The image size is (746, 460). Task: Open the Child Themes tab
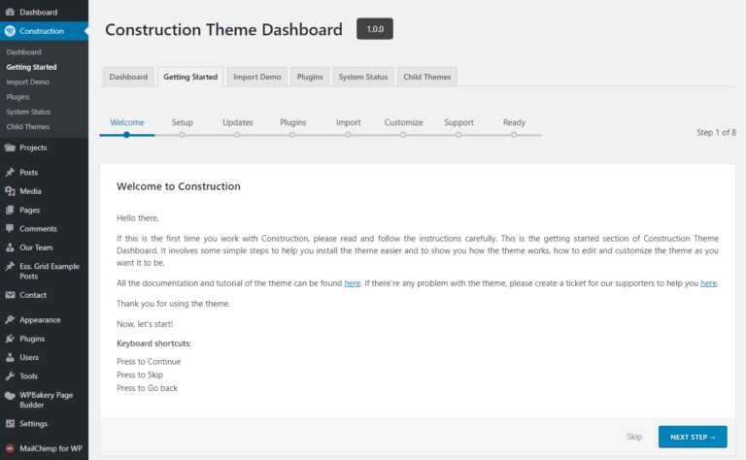pos(427,77)
